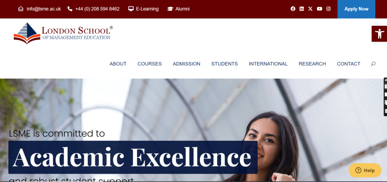Open the accessibility tools icon
387x182 pixels.
tap(379, 34)
